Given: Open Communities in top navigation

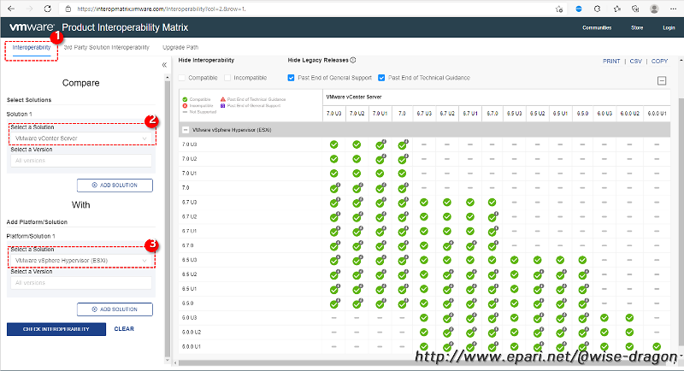Looking at the screenshot, I should point(597,27).
